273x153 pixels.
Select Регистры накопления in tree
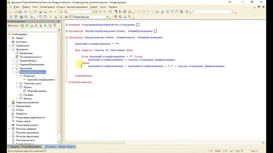point(27,133)
